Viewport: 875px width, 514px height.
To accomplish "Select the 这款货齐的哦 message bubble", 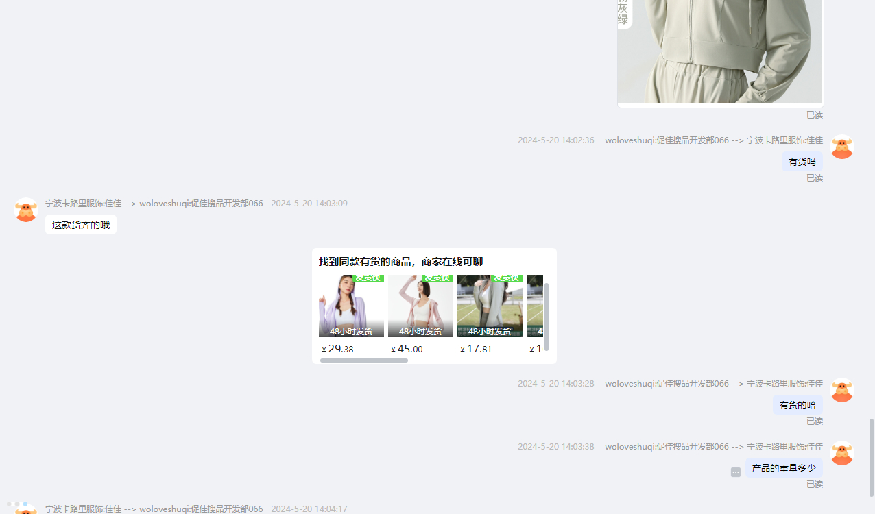I will (81, 225).
